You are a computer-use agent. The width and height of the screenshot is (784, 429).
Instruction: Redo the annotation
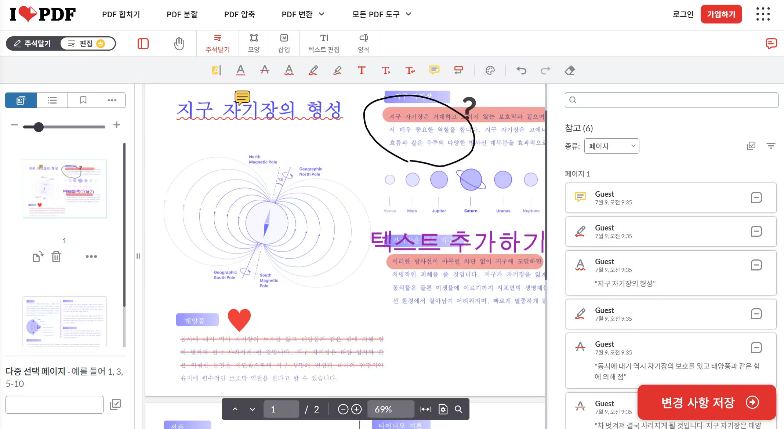[x=545, y=70]
